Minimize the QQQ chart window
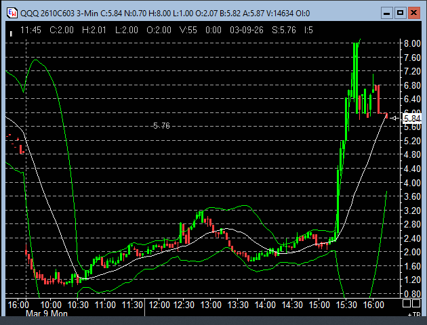Screen dimensions: 427x325 click(x=385, y=12)
